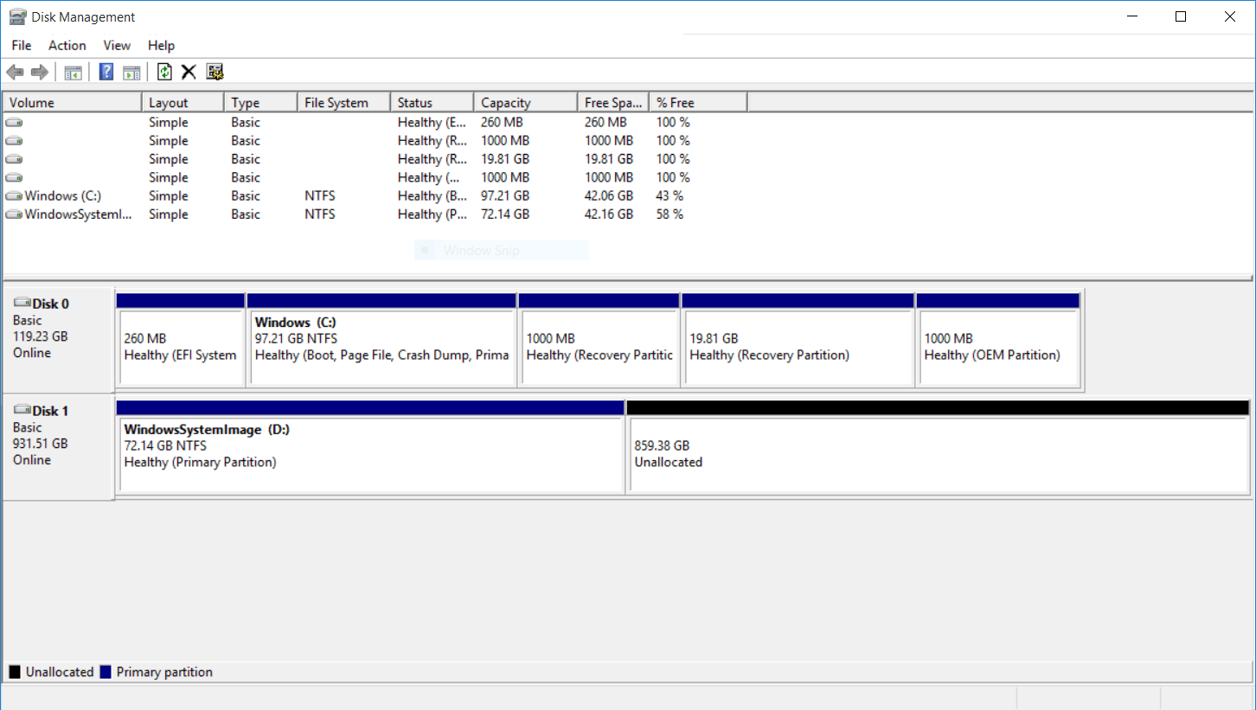
Task: Click the 72.14 GB capacity cell
Action: click(x=505, y=214)
